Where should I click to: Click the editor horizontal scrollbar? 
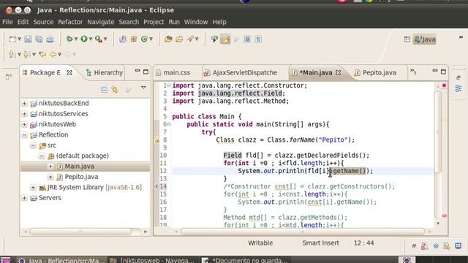(x=302, y=232)
